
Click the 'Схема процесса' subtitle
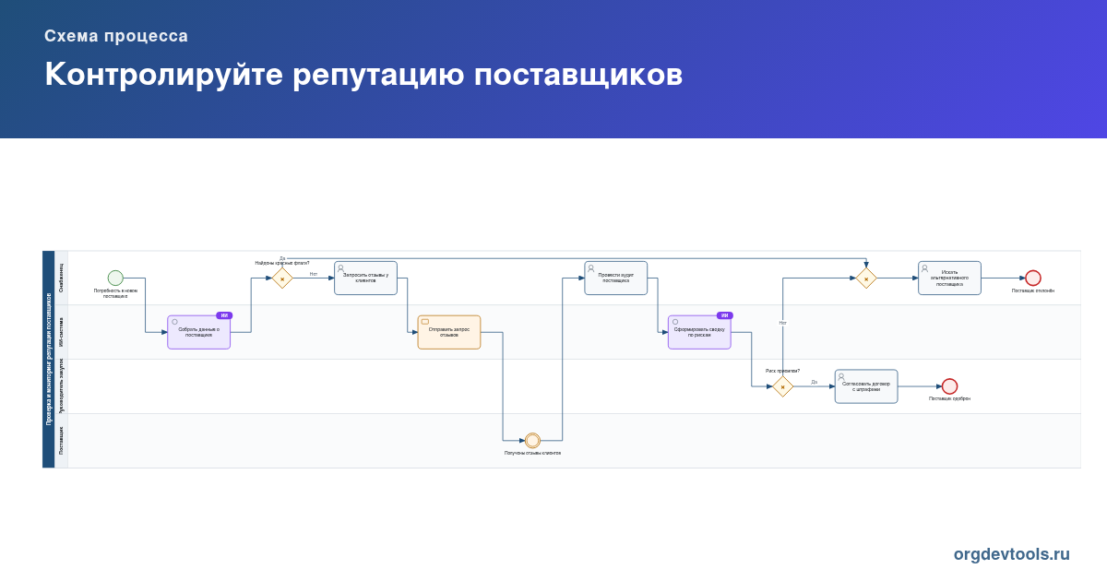[x=116, y=36]
